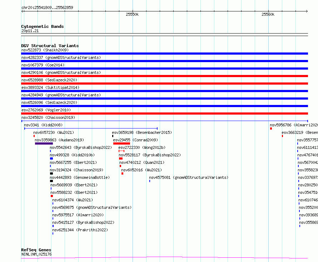Screen dimensions: 318x262
Task: Click the red block under nsv5528117
Action: tap(121, 158)
